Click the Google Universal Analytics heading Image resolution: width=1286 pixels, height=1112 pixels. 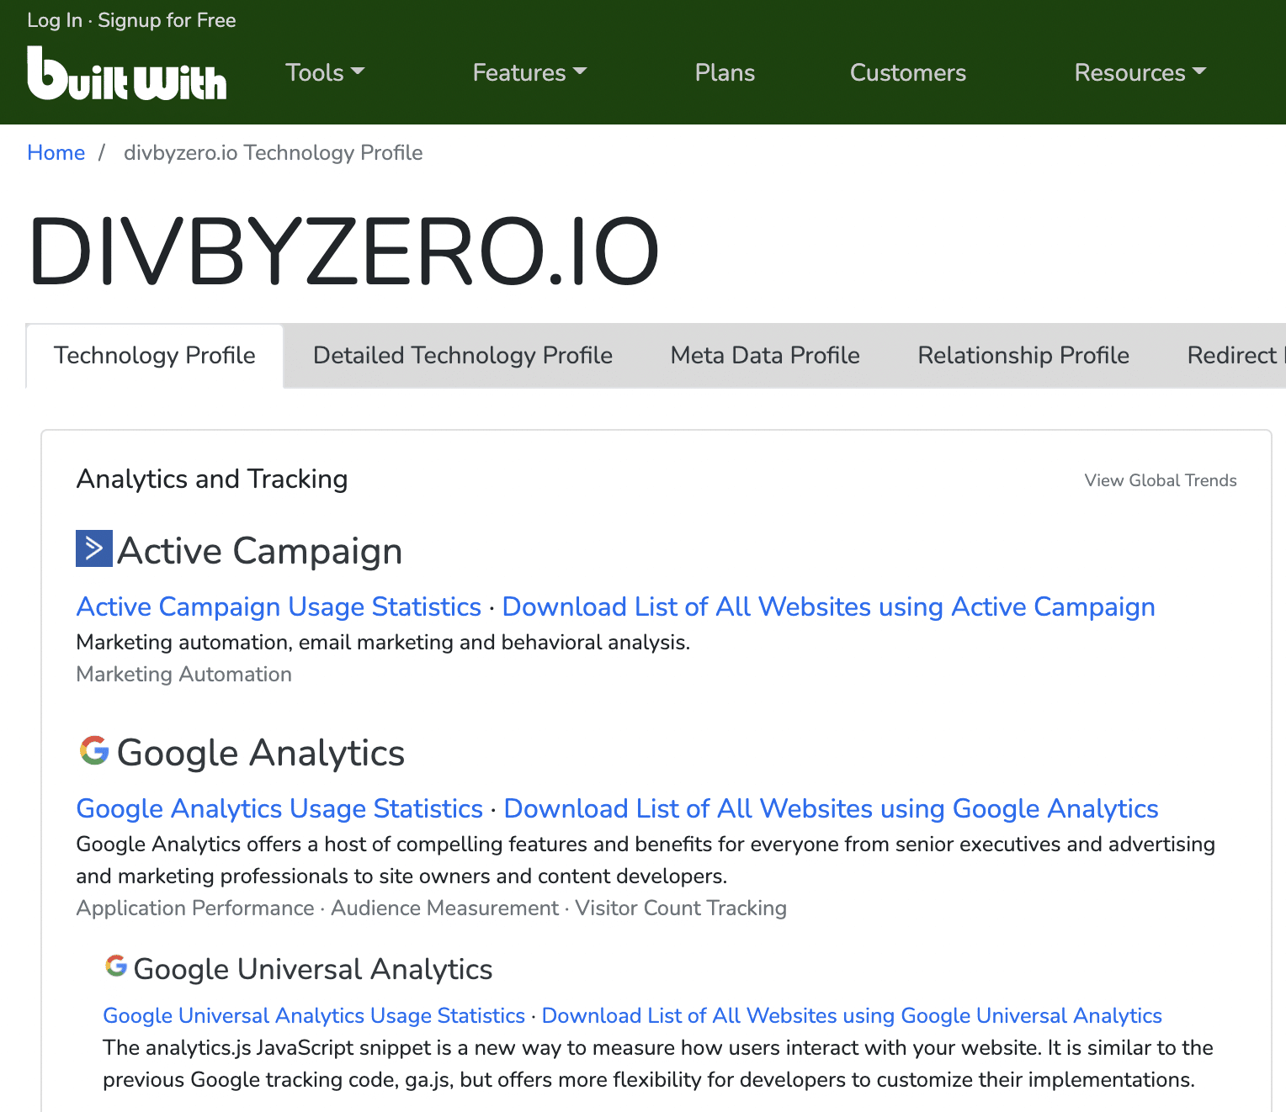313,969
